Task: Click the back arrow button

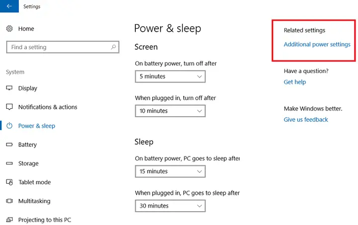Action: pos(9,6)
